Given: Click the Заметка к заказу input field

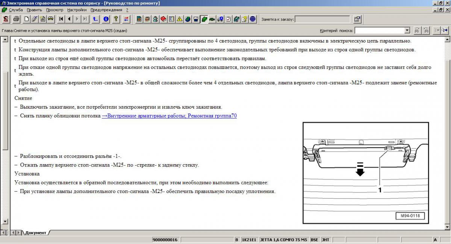Looking at the screenshot, I should [x=322, y=19].
